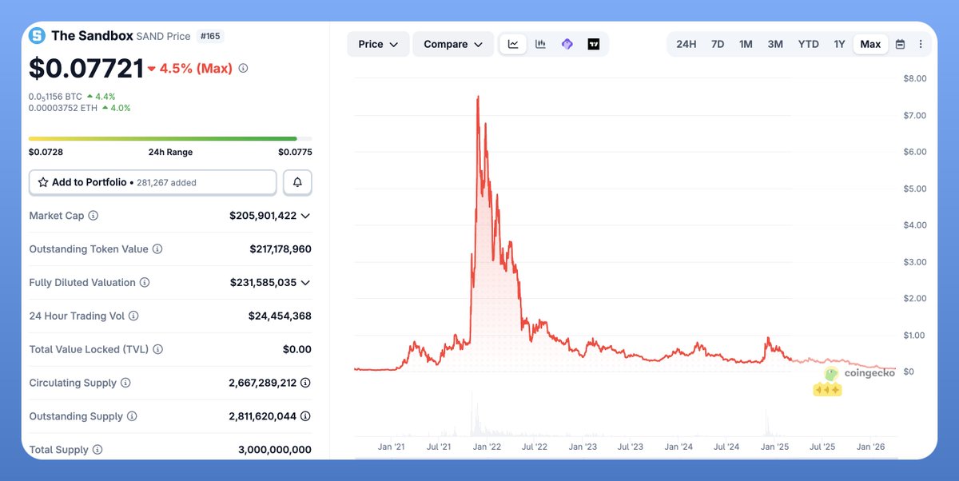Click the price alert bell icon

click(297, 182)
